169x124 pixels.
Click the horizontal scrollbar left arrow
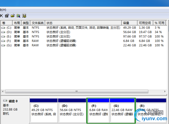pyautogui.click(x=3, y=91)
